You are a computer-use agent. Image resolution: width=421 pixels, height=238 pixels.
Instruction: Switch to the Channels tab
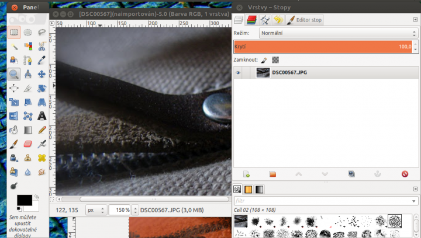[x=251, y=20]
